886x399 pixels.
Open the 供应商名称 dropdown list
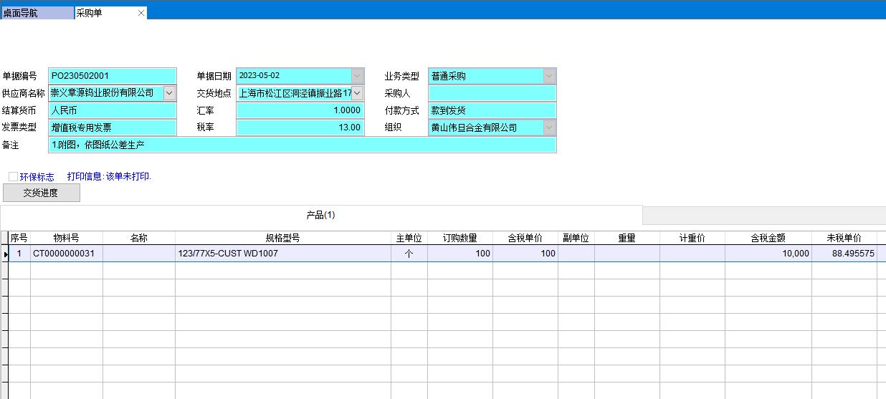click(169, 93)
